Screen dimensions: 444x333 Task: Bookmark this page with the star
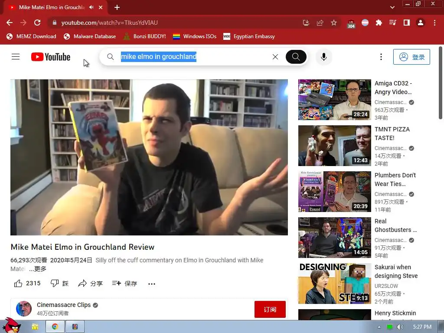pos(334,23)
